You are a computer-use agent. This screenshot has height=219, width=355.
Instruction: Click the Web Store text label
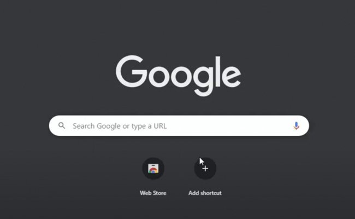click(x=153, y=193)
